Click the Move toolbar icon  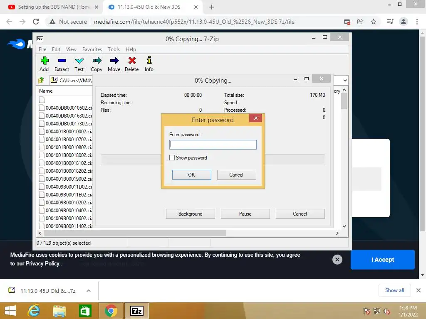click(x=114, y=61)
